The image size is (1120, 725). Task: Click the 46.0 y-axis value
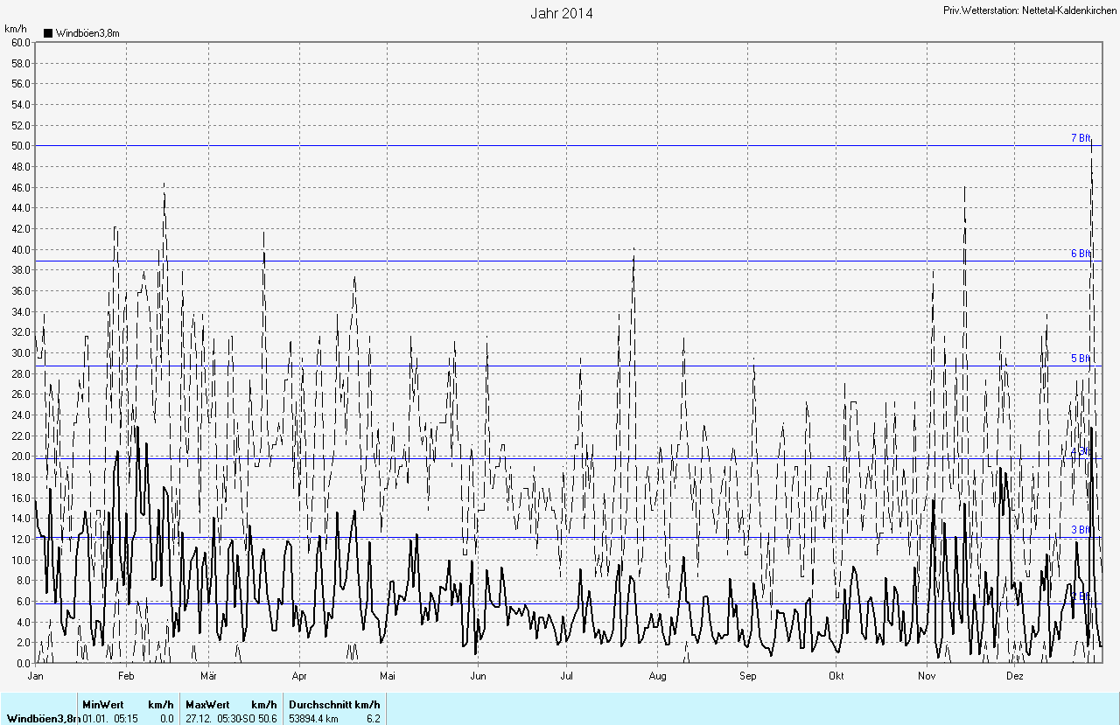tap(21, 187)
